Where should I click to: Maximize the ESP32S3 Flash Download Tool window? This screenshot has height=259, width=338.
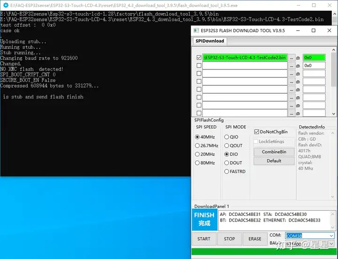pyautogui.click(x=314, y=30)
